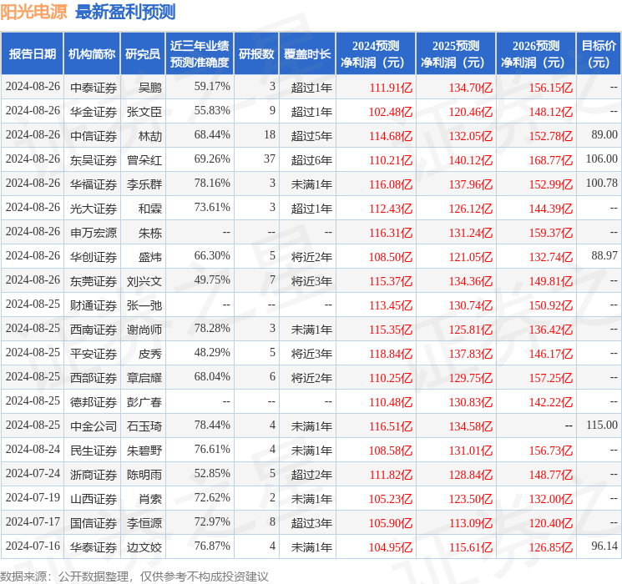622x584 pixels.
Task: Click report count 37
Action: tap(270, 159)
